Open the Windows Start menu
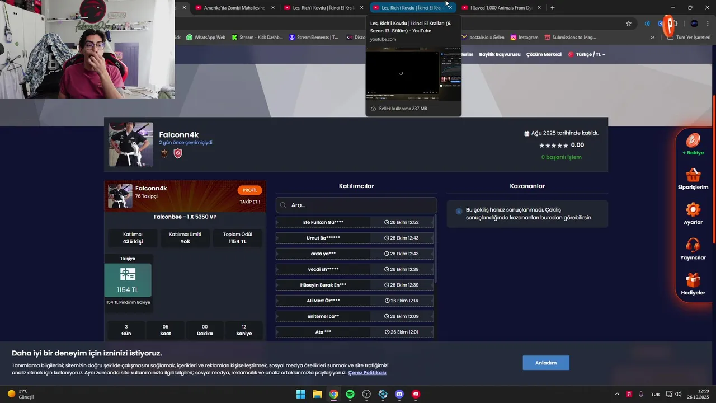Screen dimensions: 716x403 (300, 394)
